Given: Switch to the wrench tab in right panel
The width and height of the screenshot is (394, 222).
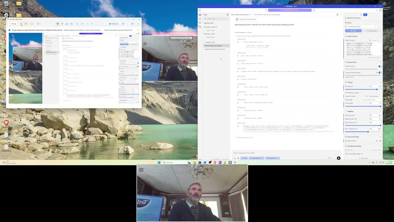Looking at the screenshot, I should [x=361, y=14].
